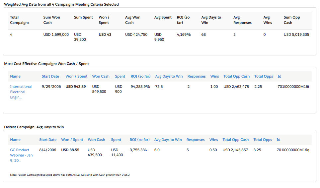
Task: Click Start Date header in Most Cost-Effective table
Action: tap(50, 76)
